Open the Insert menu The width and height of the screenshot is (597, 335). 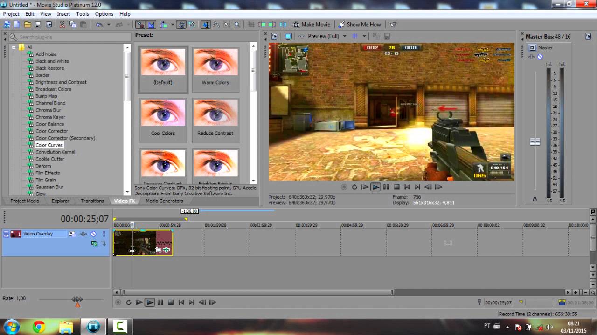63,14
